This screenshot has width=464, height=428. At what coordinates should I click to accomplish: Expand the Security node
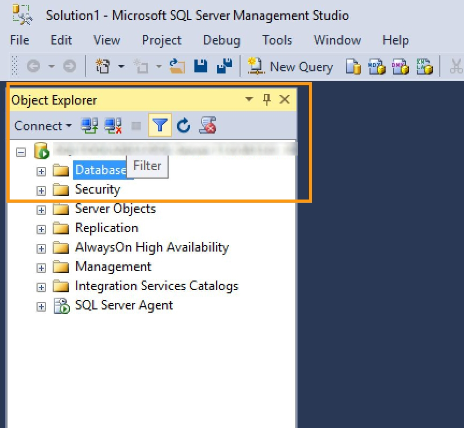tap(41, 190)
